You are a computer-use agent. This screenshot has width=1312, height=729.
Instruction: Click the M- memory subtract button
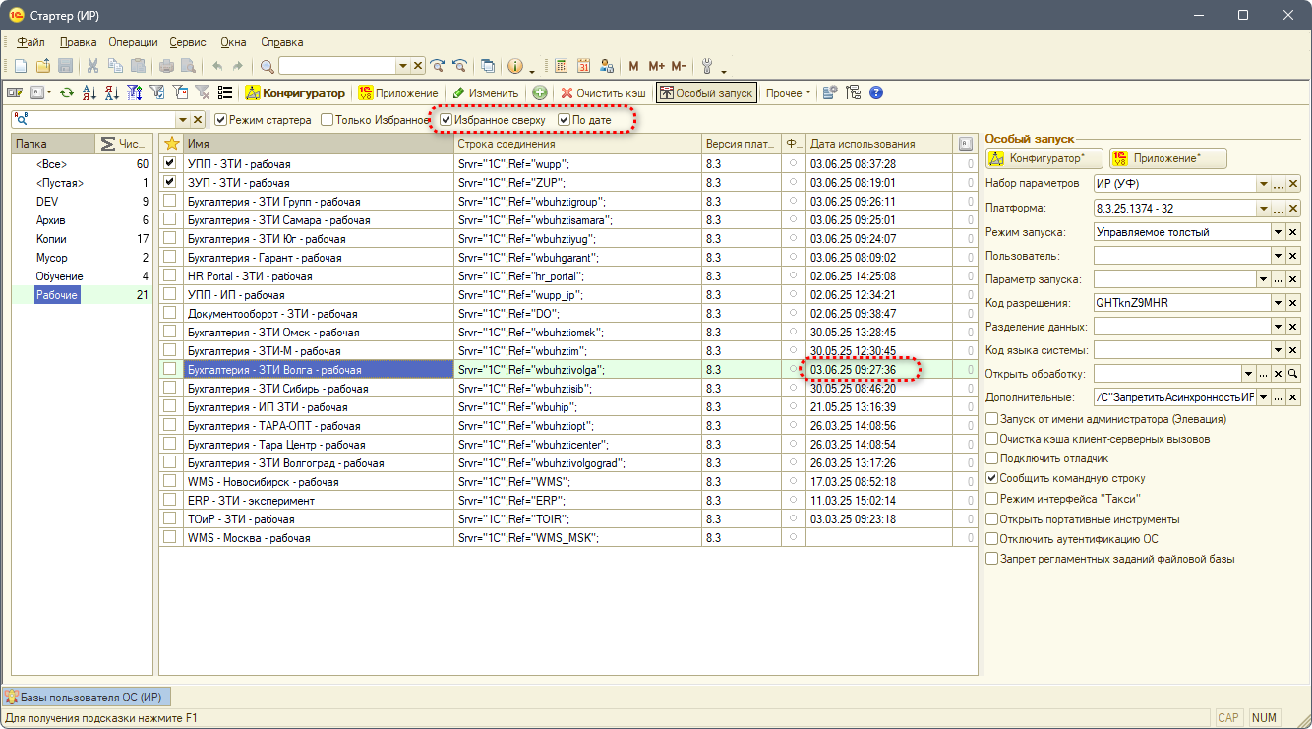click(x=679, y=66)
